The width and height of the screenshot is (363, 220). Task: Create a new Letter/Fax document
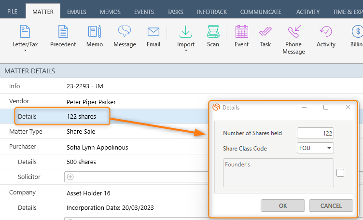pyautogui.click(x=25, y=36)
